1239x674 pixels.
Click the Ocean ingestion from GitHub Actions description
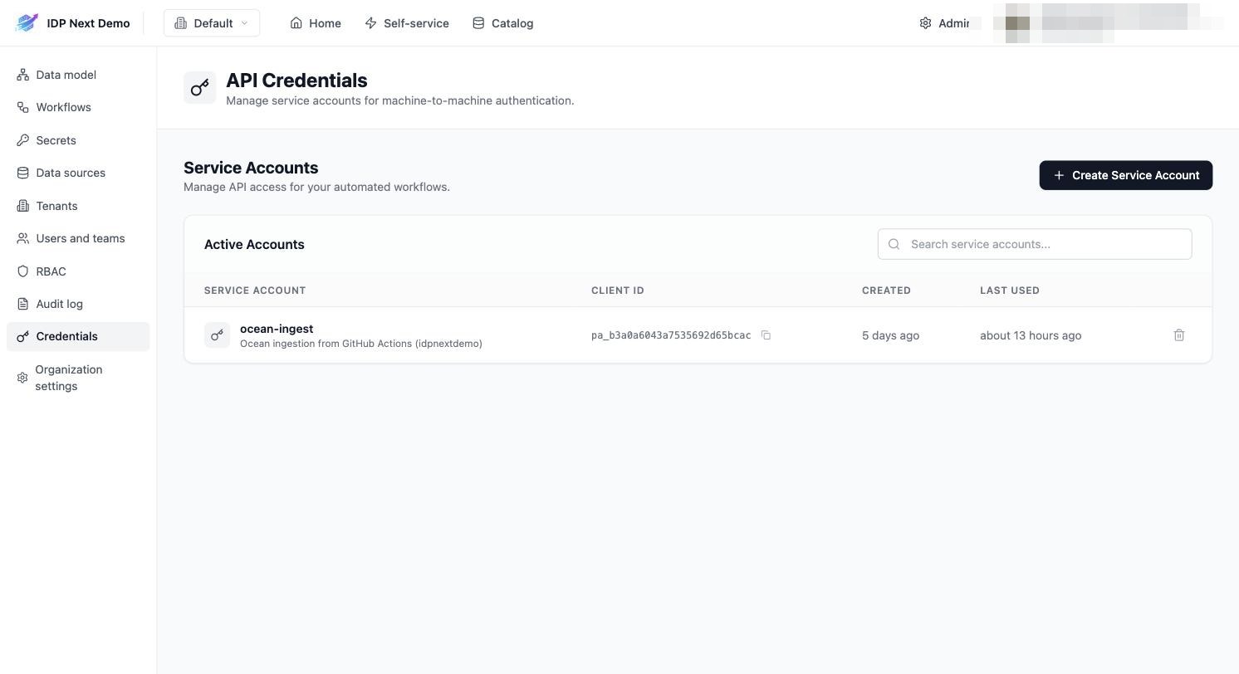(361, 344)
